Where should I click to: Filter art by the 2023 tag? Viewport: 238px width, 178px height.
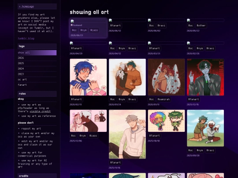pyautogui.click(x=37, y=74)
